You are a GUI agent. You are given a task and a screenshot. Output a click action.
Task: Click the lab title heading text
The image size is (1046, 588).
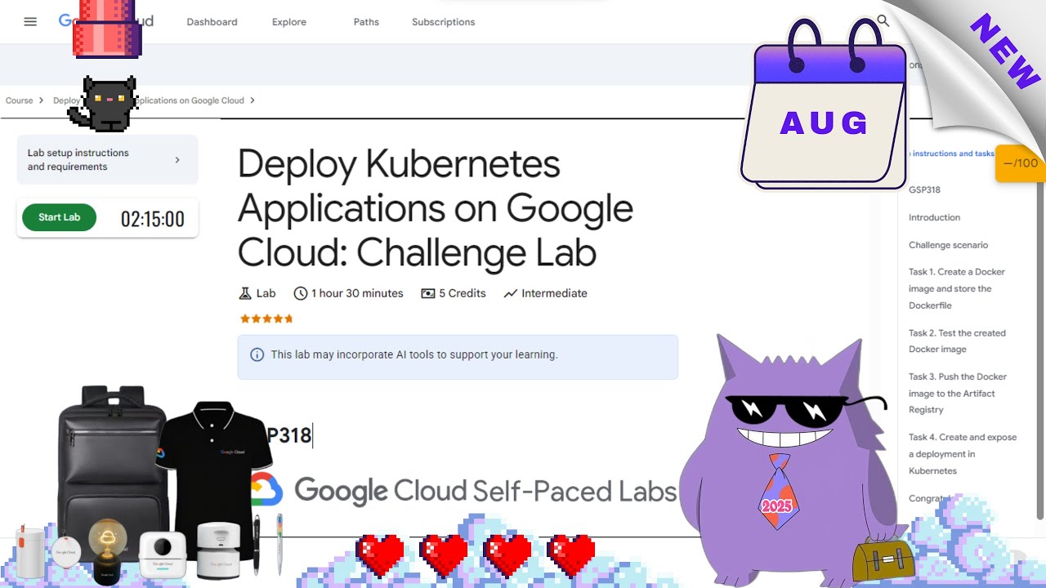click(436, 209)
